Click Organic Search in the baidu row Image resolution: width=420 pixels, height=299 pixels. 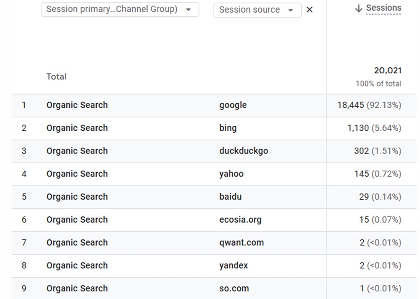point(77,197)
